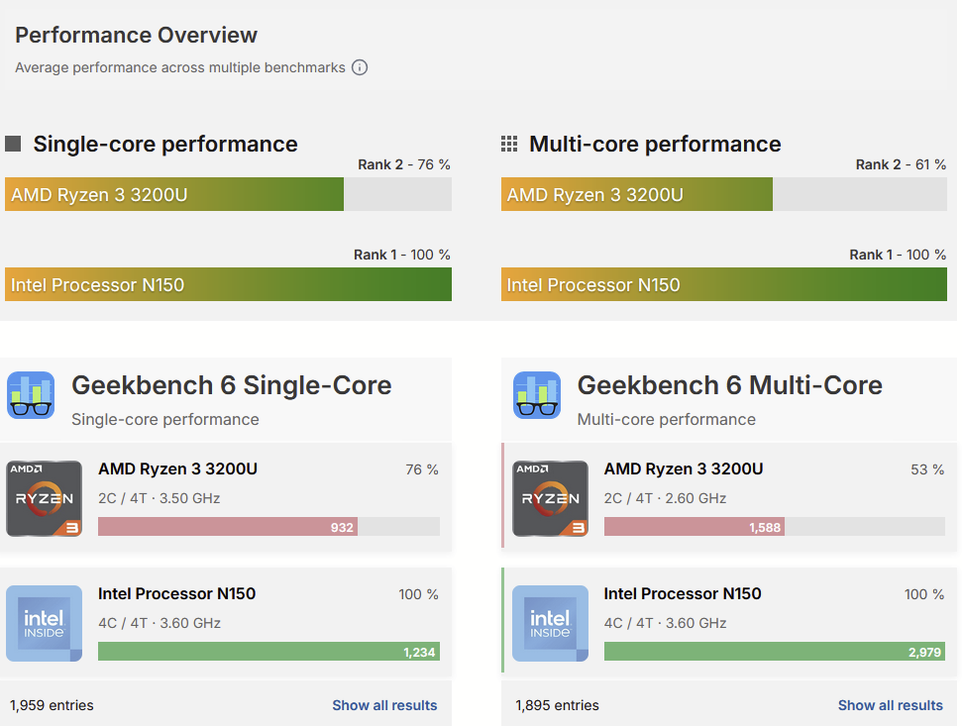The image size is (962, 726).
Task: Click the single-core square icon
Action: click(13, 144)
